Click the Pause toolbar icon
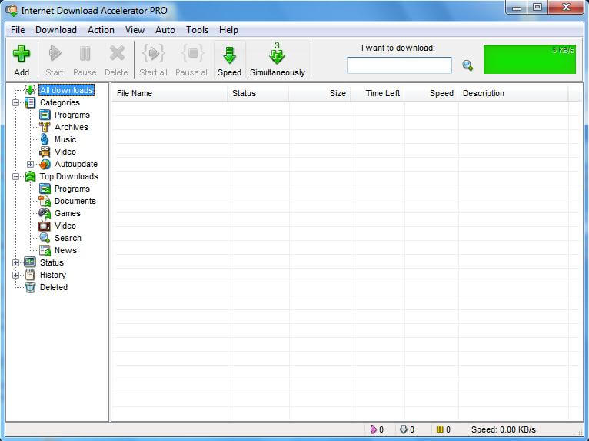This screenshot has width=589, height=441. click(85, 53)
